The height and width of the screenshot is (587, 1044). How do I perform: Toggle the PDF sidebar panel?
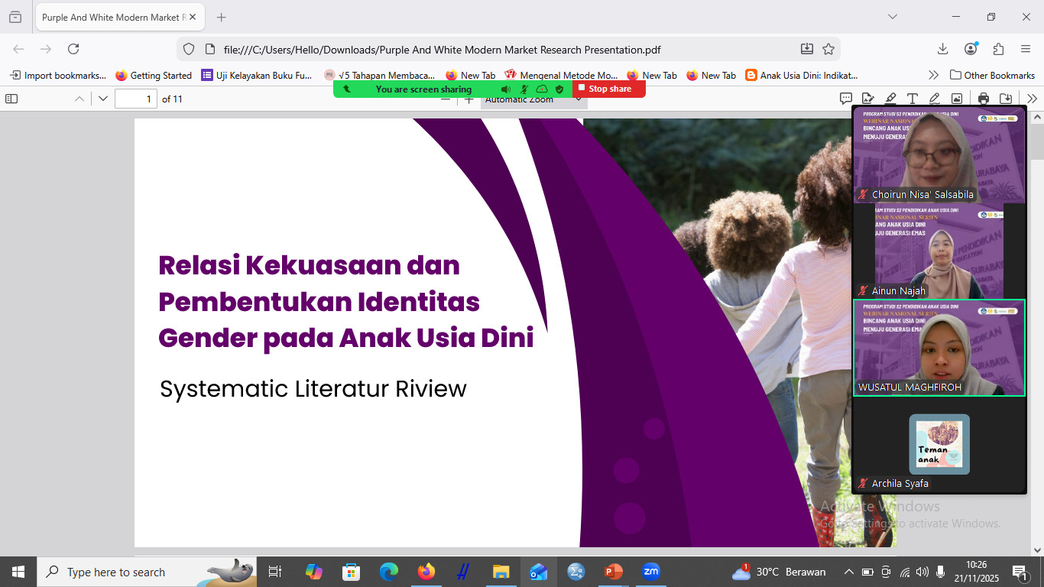pos(11,99)
